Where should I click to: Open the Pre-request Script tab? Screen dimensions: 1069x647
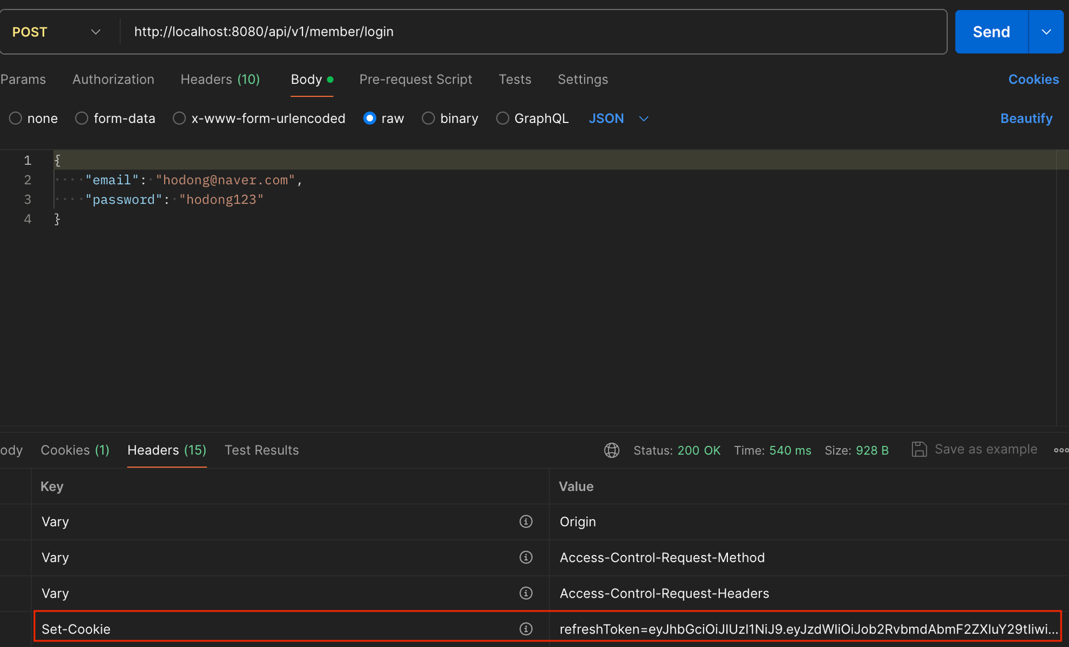click(416, 79)
